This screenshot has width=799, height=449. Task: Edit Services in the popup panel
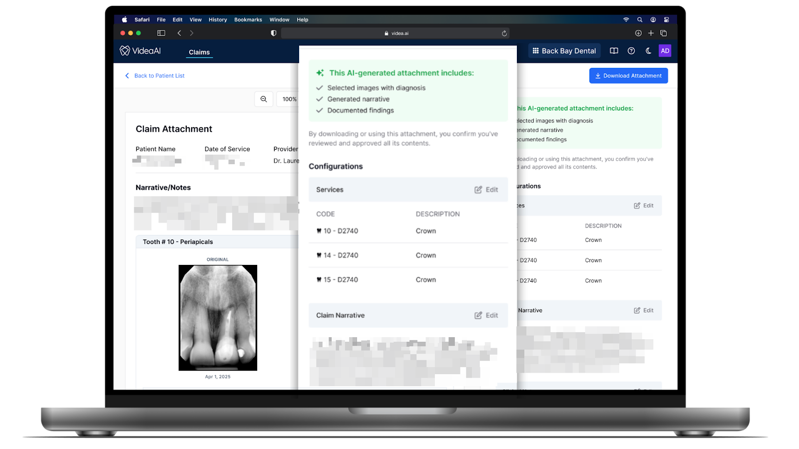(486, 190)
